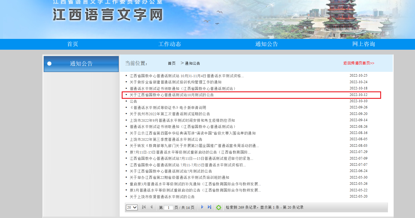Click the previous page arrow
This screenshot has width=415, height=218.
point(151,207)
